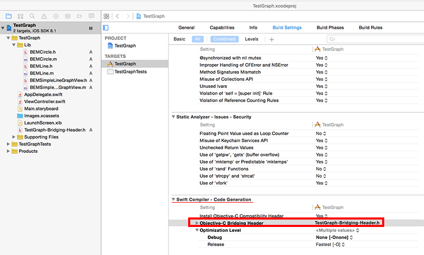
Task: Open Debug optimization level popup None [-Onone]
Action: (334, 237)
